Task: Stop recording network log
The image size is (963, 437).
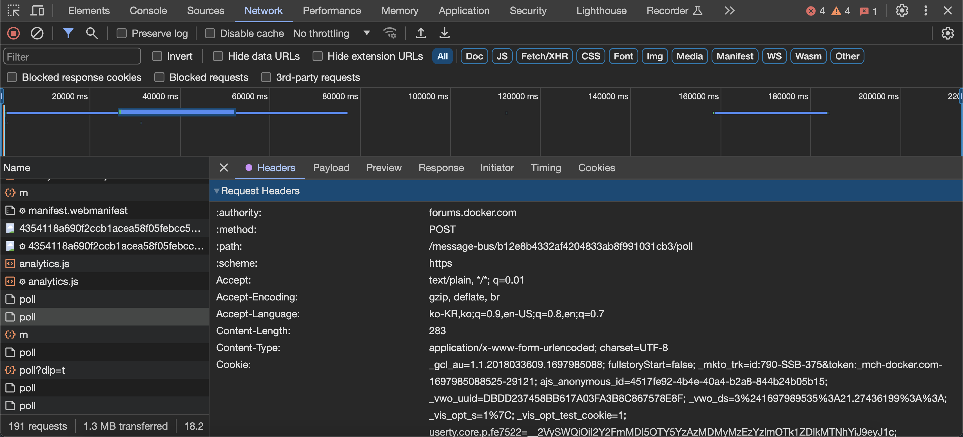Action: pyautogui.click(x=14, y=33)
